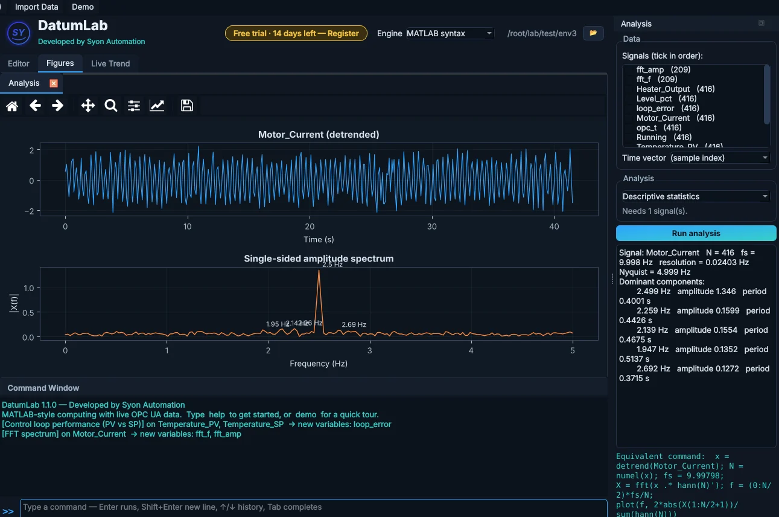The height and width of the screenshot is (517, 779).
Task: Tick the fft_f signal
Action: pos(629,79)
